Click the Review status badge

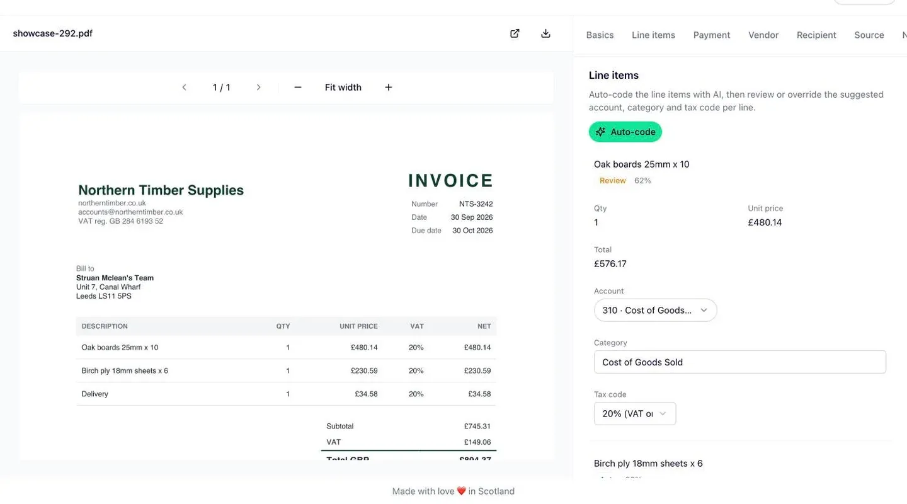613,180
